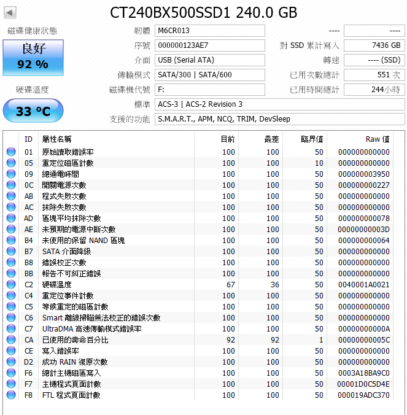Viewport: 407px width, 415px height.
Task: Click status orb for 09 總通電時間
Action: [11, 174]
